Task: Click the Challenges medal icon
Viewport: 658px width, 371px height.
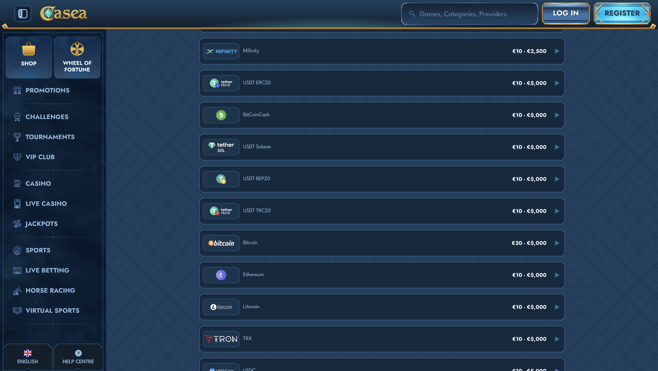Action: click(x=17, y=117)
